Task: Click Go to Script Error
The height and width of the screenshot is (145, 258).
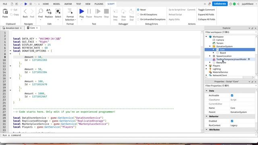Action: [177, 10]
